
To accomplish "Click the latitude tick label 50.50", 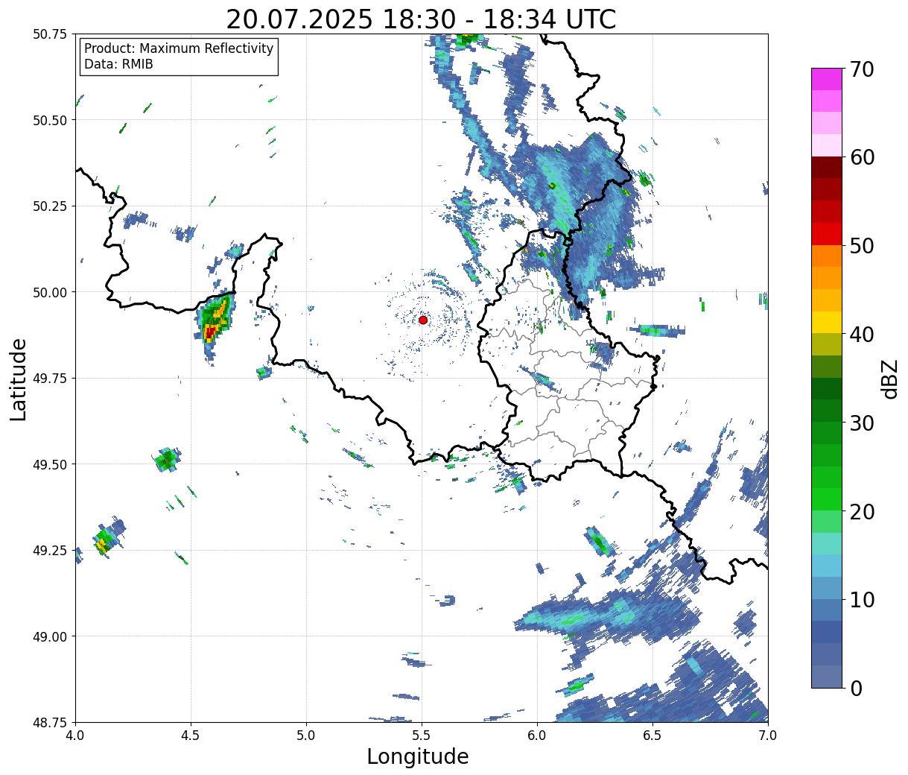I will [x=49, y=120].
